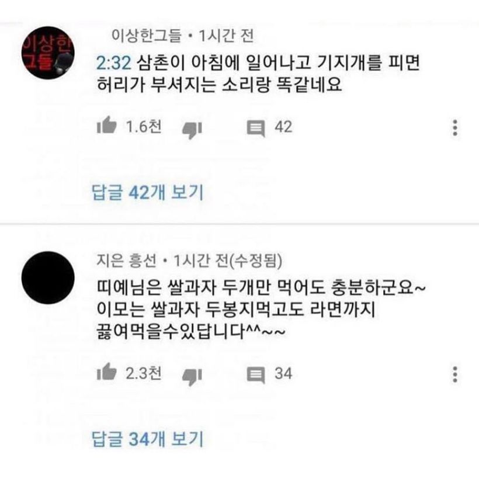
Task: Open the 지은 홍선 black profile avatar
Action: [48, 277]
